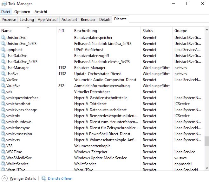The height and width of the screenshot is (182, 209).
Task: Open the Ansicht menu
Action: (41, 12)
